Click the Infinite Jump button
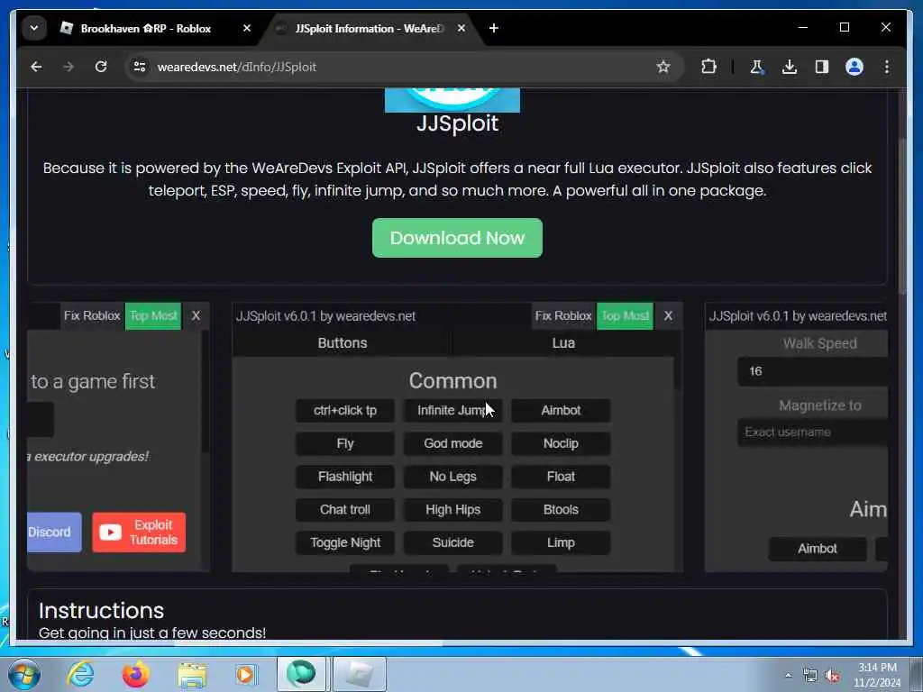923x692 pixels. tap(452, 411)
